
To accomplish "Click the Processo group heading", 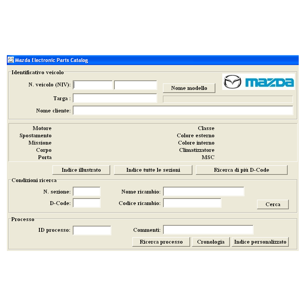I will (23, 219).
